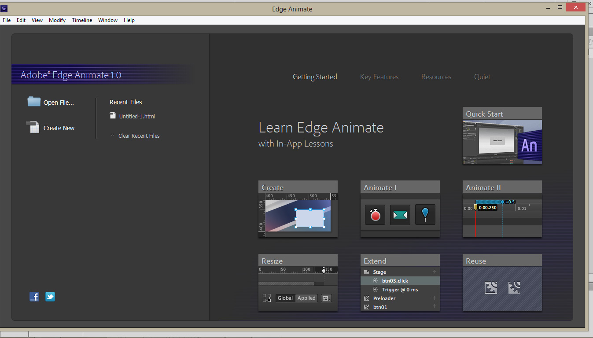The width and height of the screenshot is (593, 338).
Task: Open the Facebook link icon
Action: [34, 297]
